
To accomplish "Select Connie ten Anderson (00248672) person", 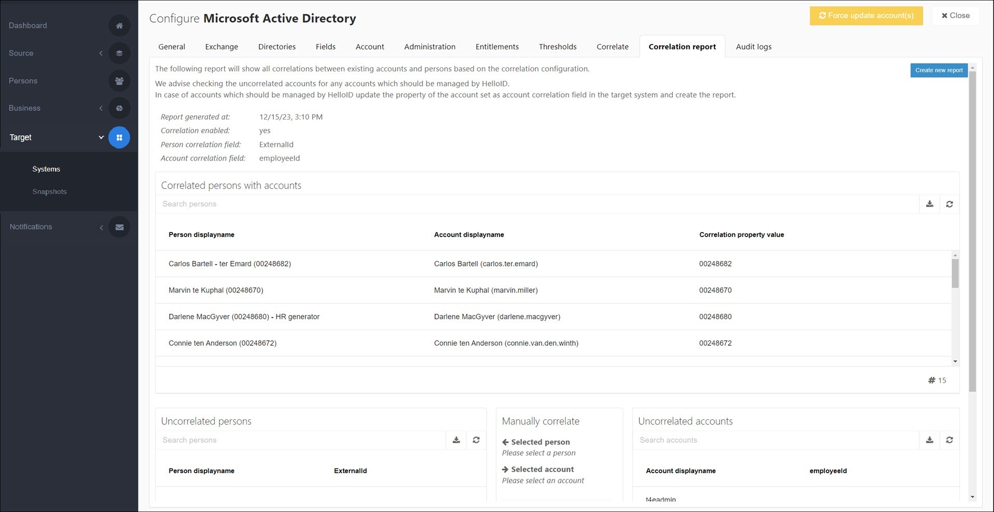I will pos(223,343).
